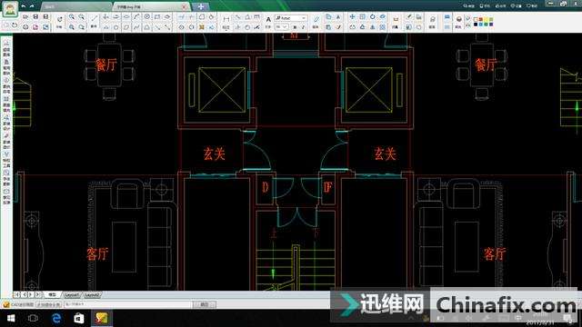Screen dimensions: 582x327
Task: Click into the command input field
Action: click(x=128, y=304)
